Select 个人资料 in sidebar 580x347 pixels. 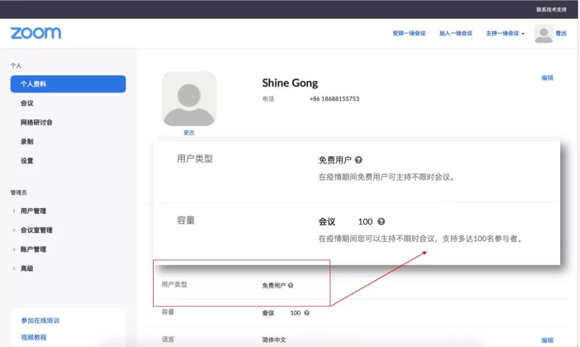(68, 84)
